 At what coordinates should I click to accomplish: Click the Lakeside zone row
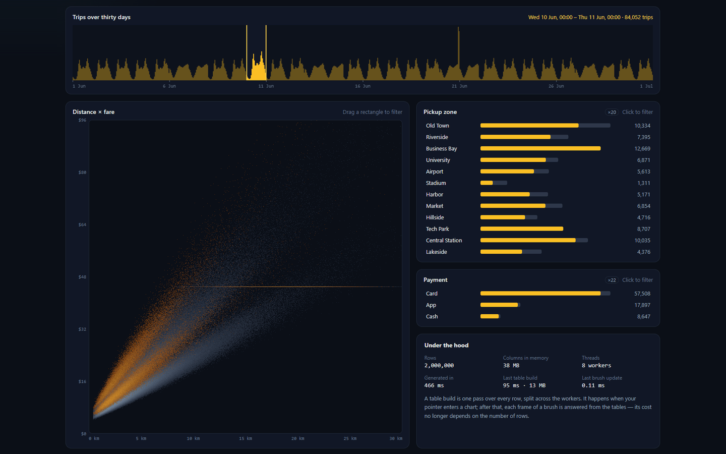[538, 252]
